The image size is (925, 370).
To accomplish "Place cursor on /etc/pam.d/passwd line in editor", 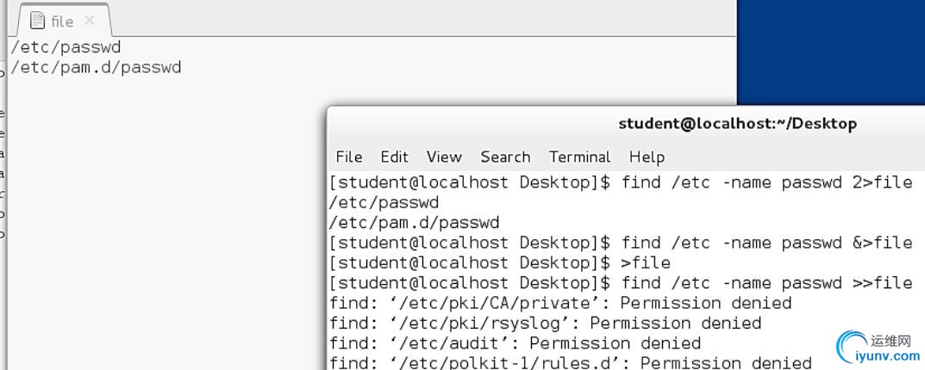I will 96,68.
